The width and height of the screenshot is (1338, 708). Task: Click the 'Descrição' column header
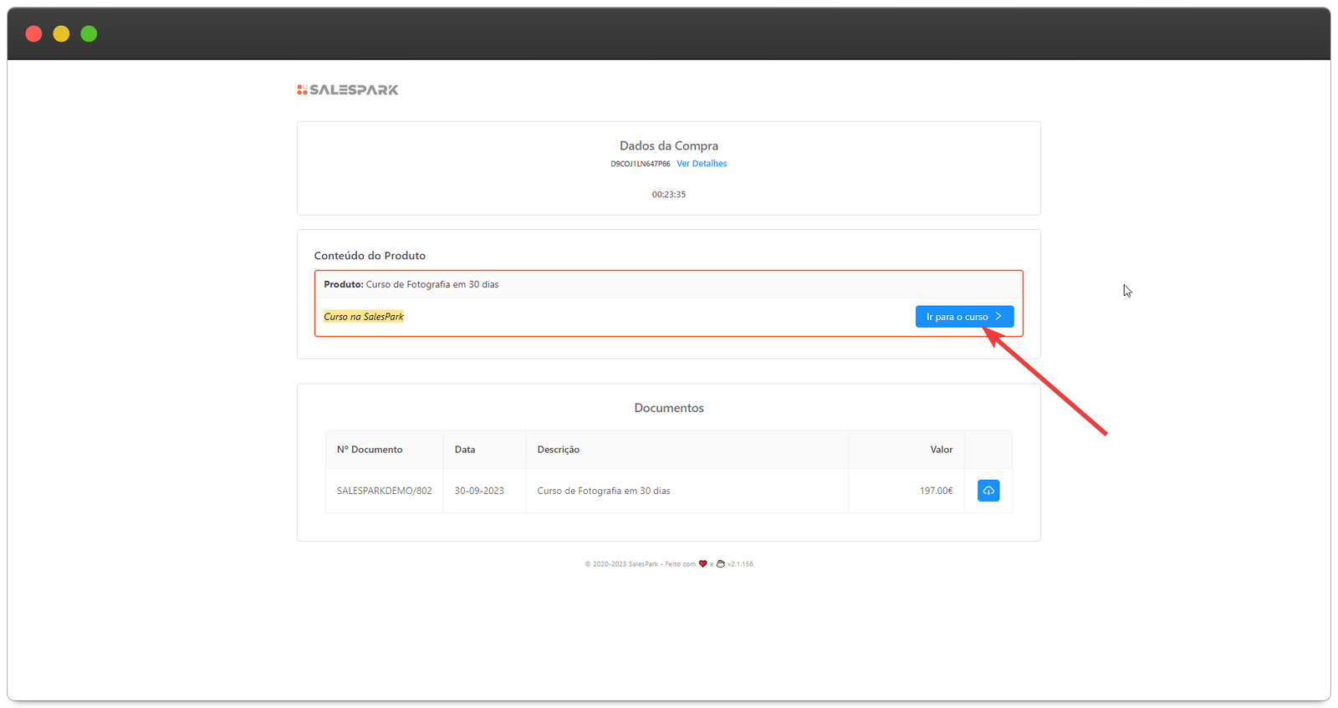point(558,450)
